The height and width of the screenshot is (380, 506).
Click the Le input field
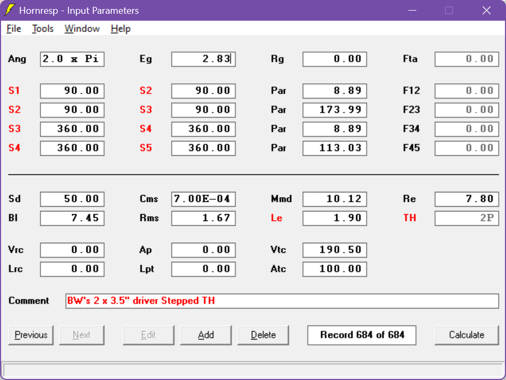point(335,218)
